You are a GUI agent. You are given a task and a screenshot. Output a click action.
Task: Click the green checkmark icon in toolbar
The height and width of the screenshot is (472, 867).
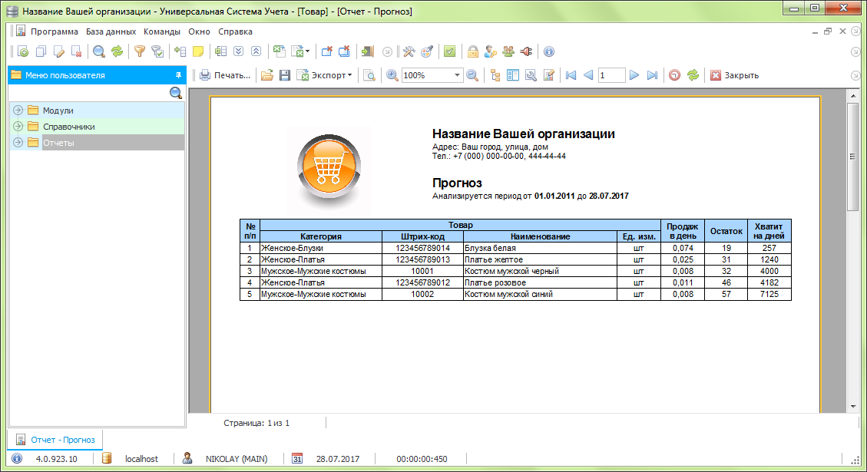[449, 51]
